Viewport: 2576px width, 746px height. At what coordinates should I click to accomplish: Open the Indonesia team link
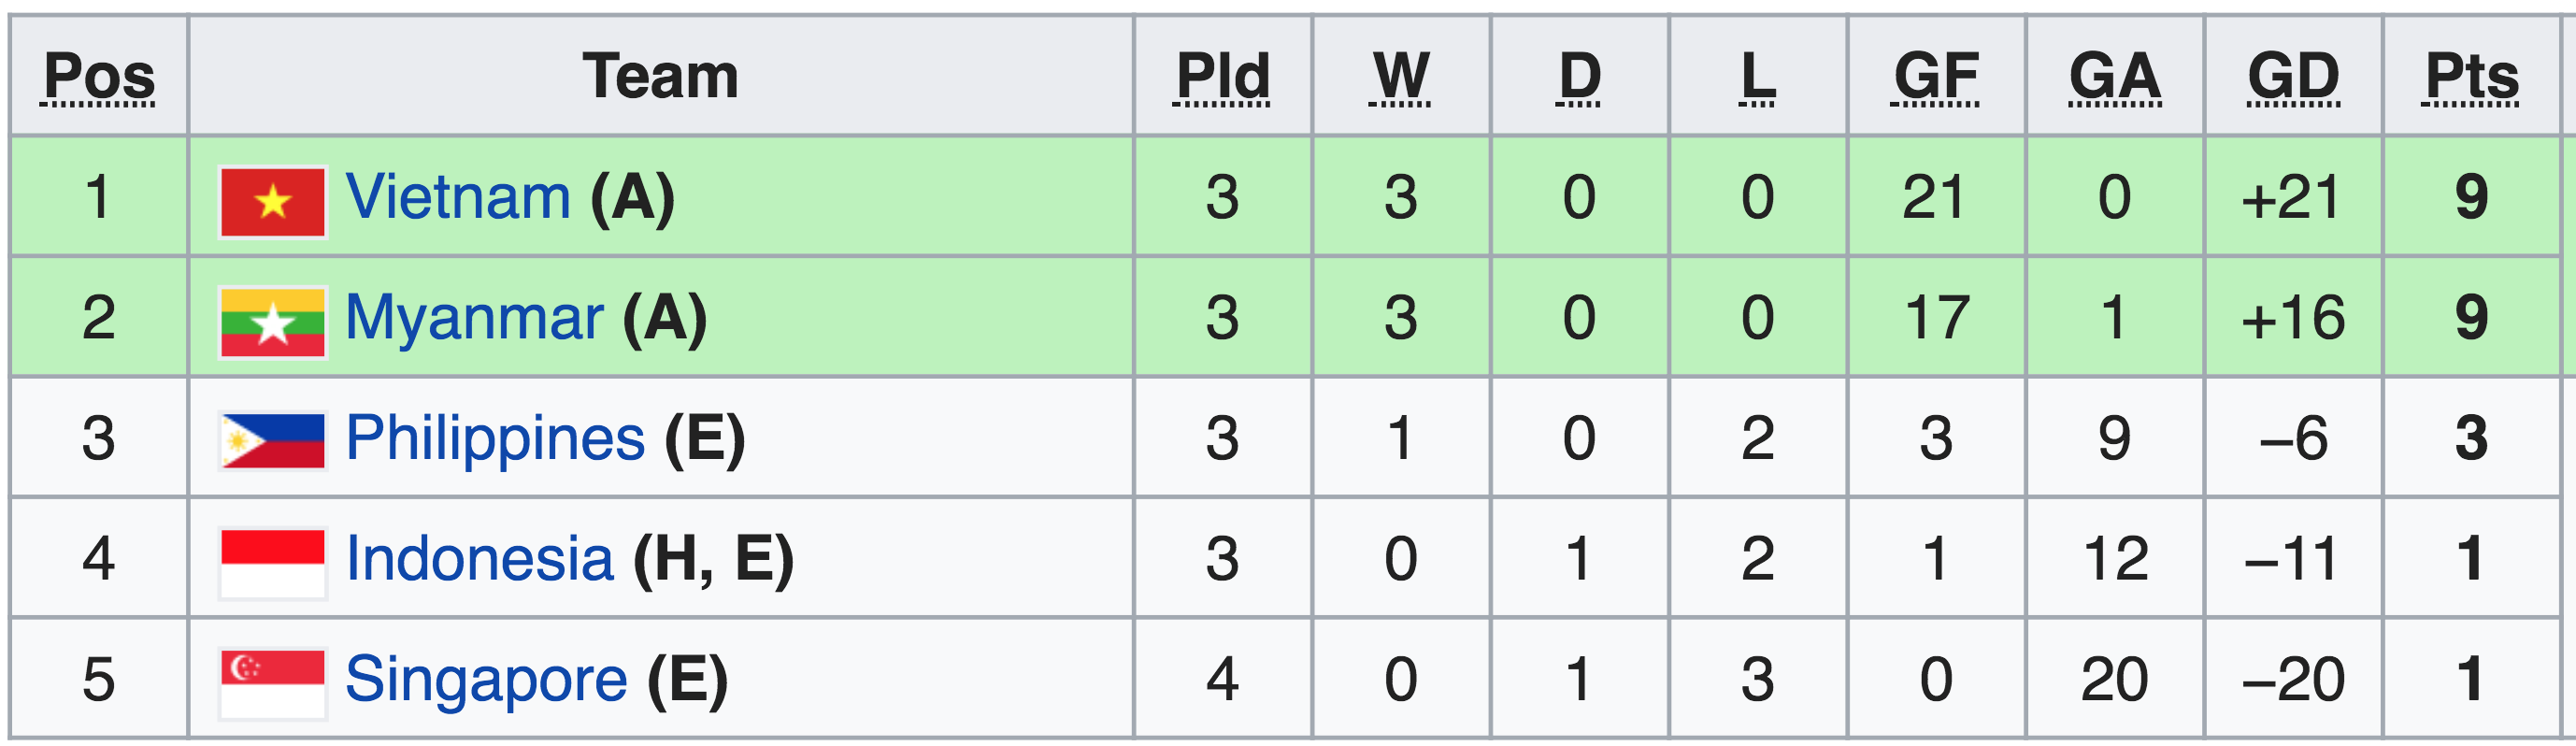pos(479,559)
